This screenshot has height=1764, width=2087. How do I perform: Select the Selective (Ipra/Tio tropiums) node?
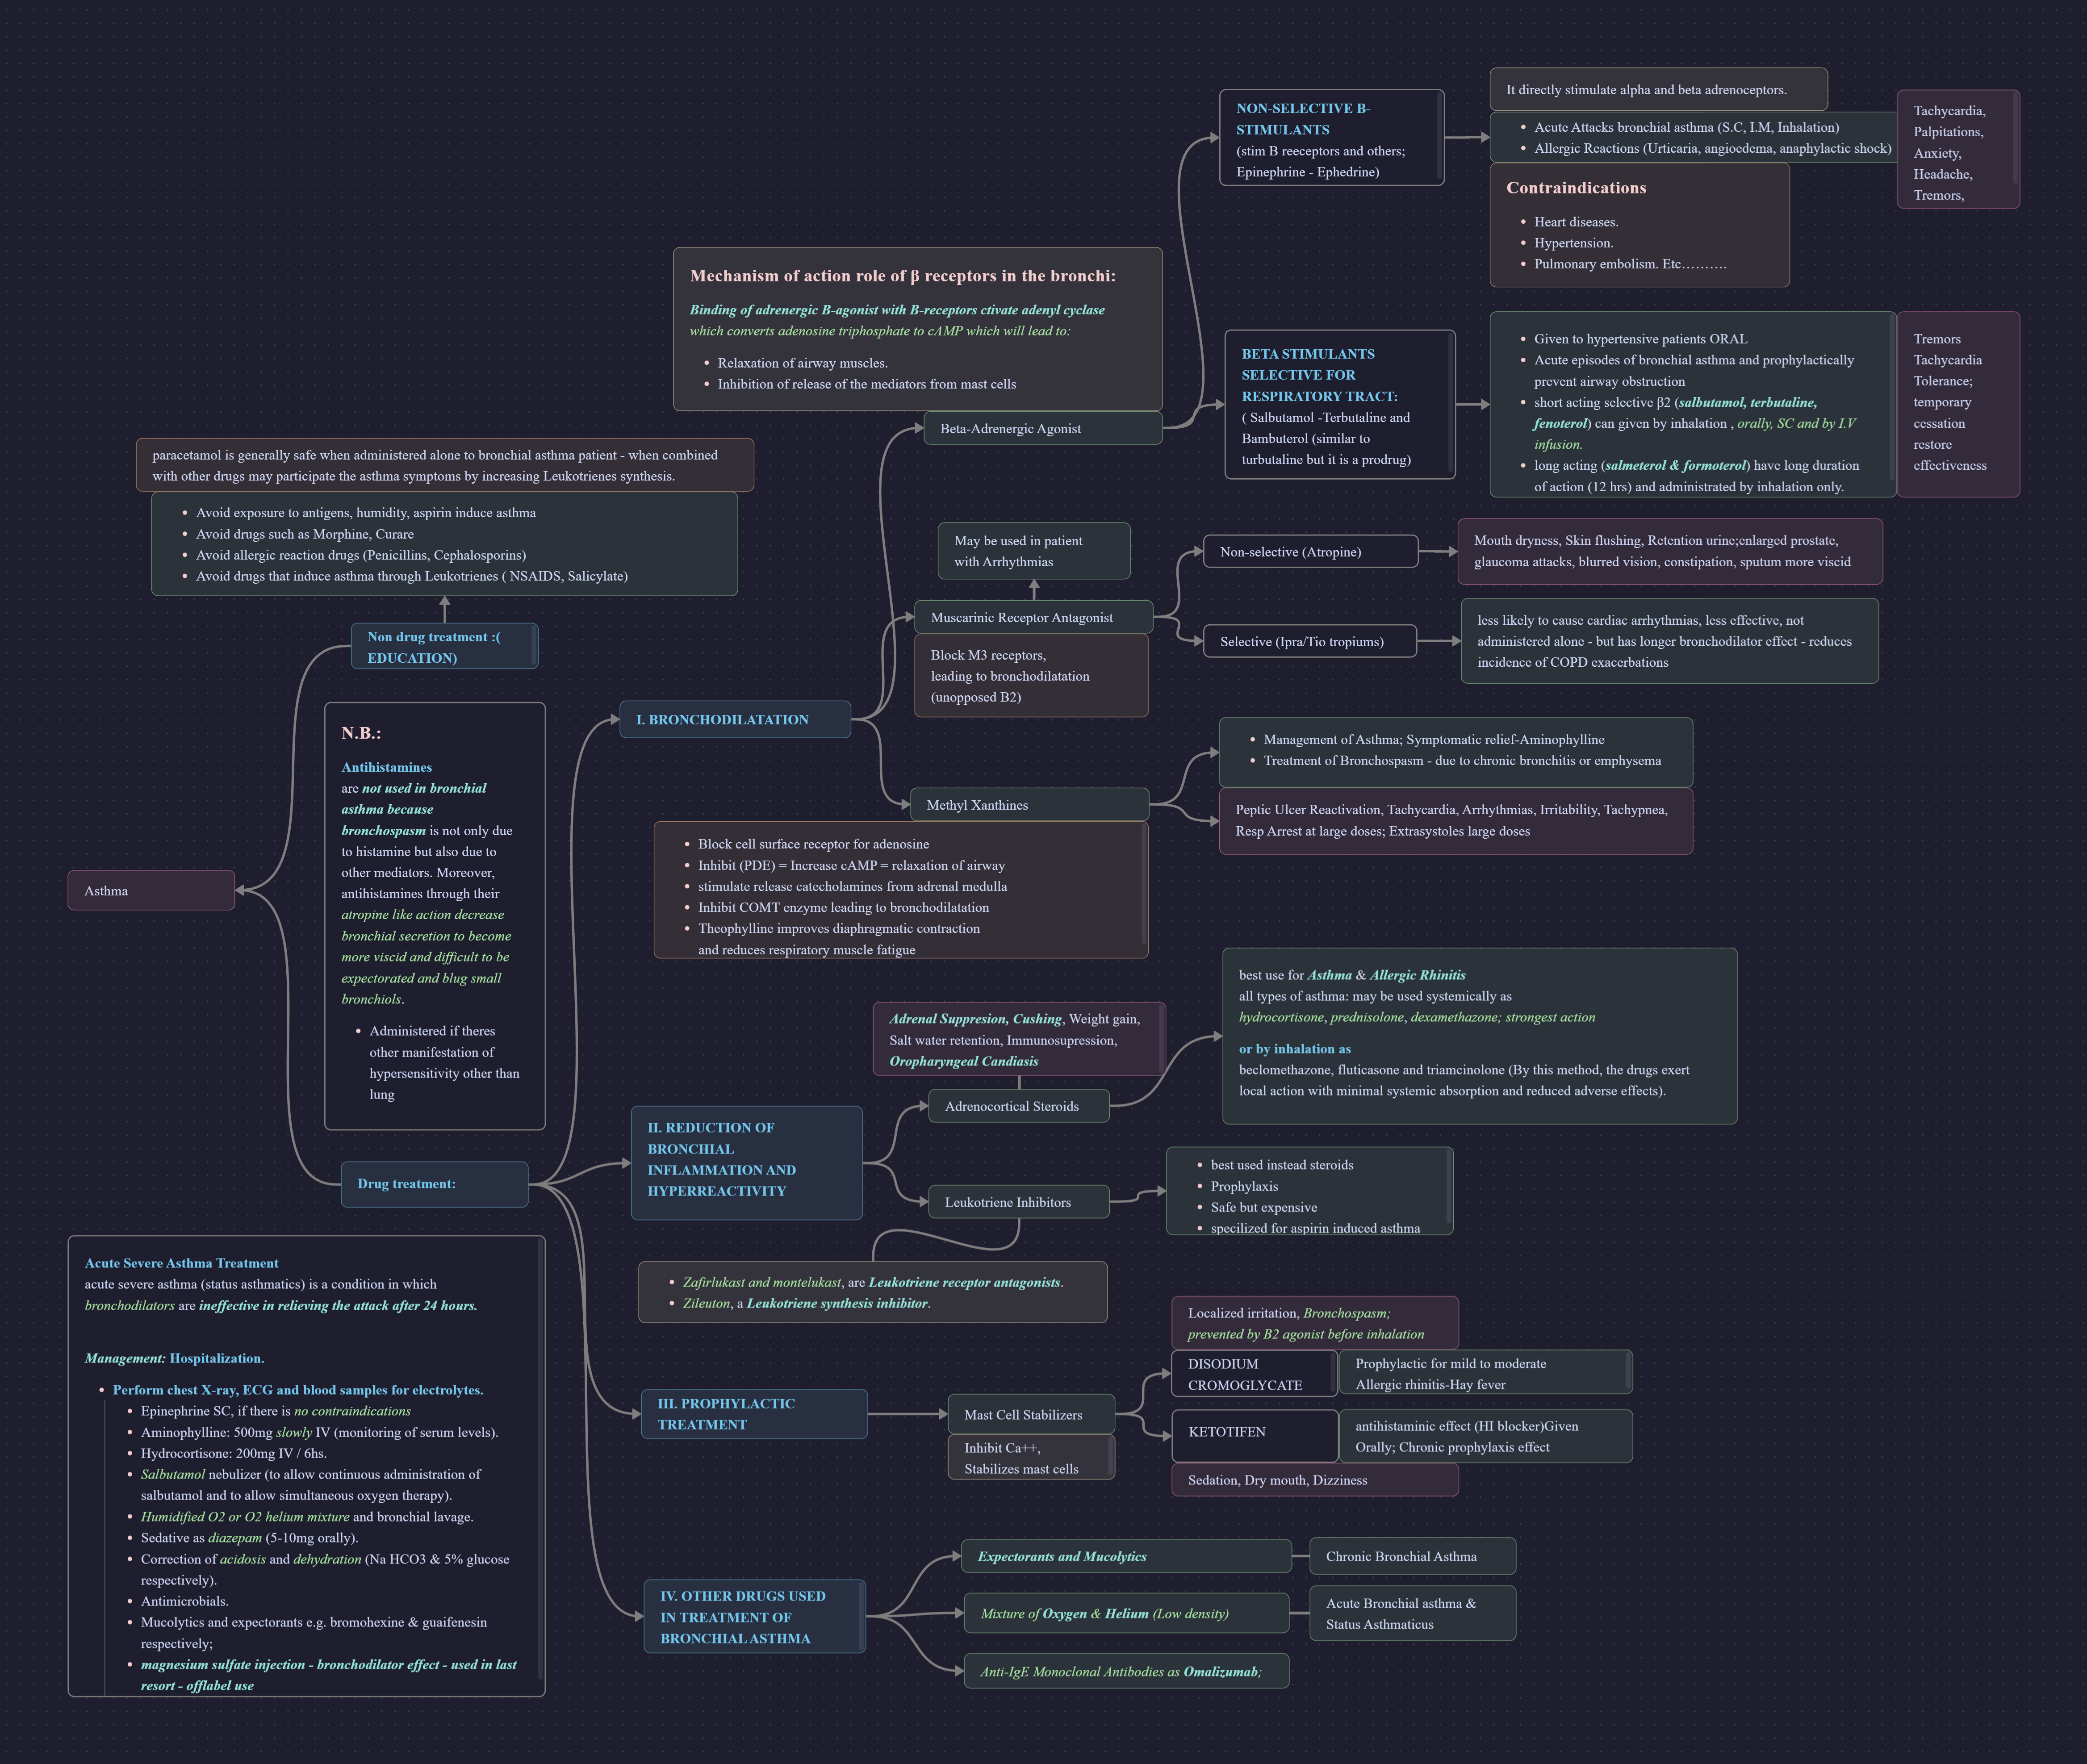click(x=1310, y=641)
